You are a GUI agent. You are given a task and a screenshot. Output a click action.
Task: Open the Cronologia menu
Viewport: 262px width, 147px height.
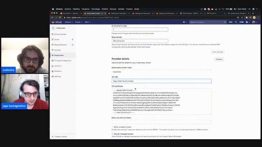(x=95, y=9)
